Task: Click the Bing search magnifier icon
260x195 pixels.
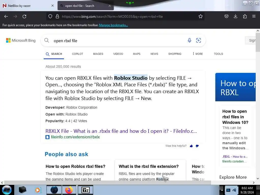Action: (x=47, y=40)
